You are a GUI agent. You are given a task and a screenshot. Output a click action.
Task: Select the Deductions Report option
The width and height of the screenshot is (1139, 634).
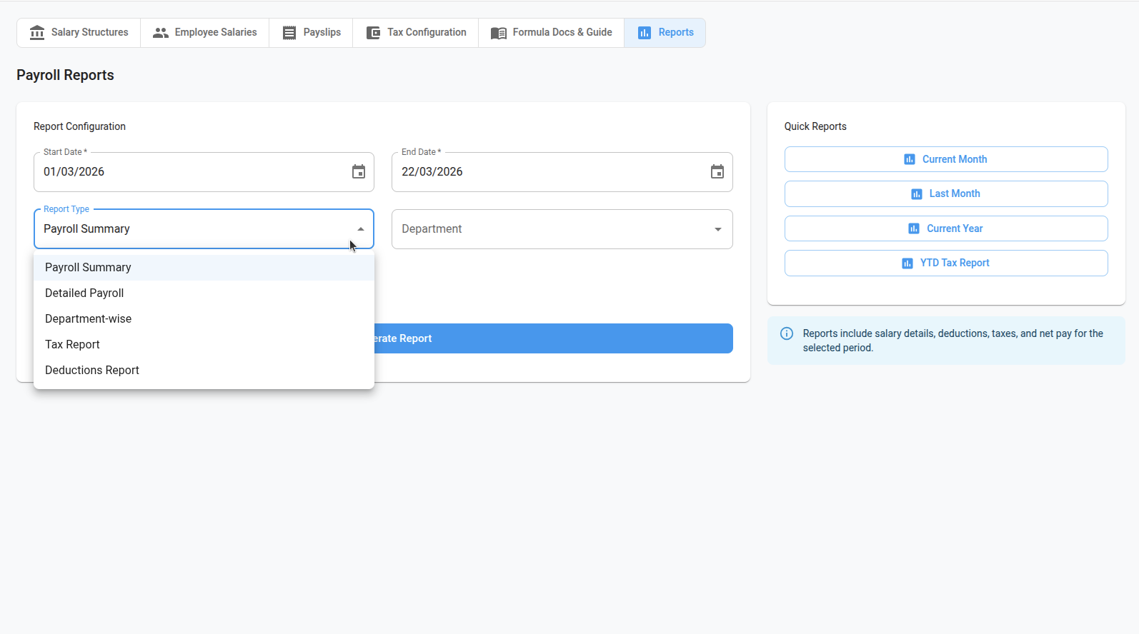(x=92, y=370)
